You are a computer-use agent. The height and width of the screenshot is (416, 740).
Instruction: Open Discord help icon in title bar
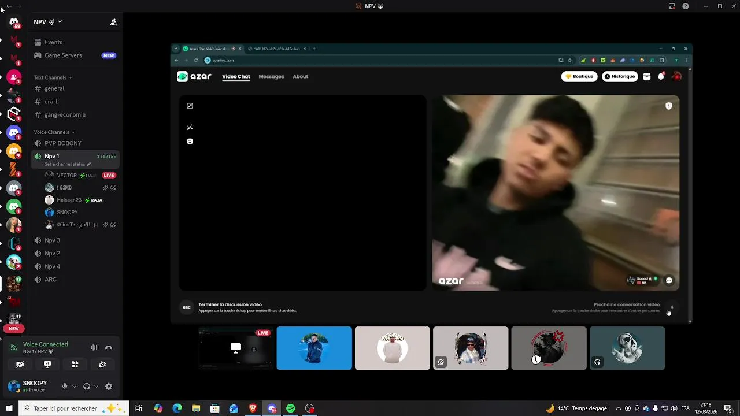click(686, 6)
